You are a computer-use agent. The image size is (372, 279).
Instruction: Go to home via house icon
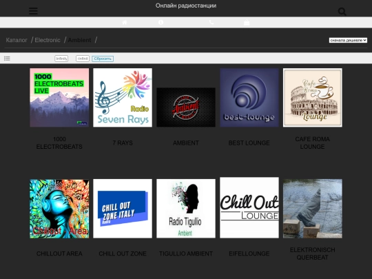pyautogui.click(x=125, y=22)
